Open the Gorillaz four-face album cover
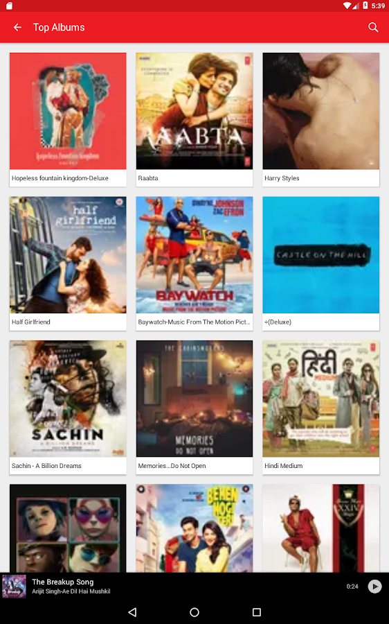Image resolution: width=389 pixels, height=624 pixels. coord(68,528)
